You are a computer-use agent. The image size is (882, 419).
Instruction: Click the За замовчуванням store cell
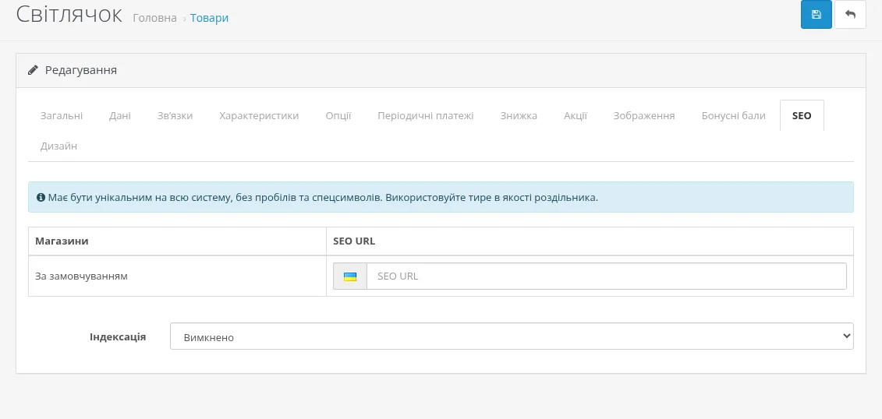coord(177,276)
